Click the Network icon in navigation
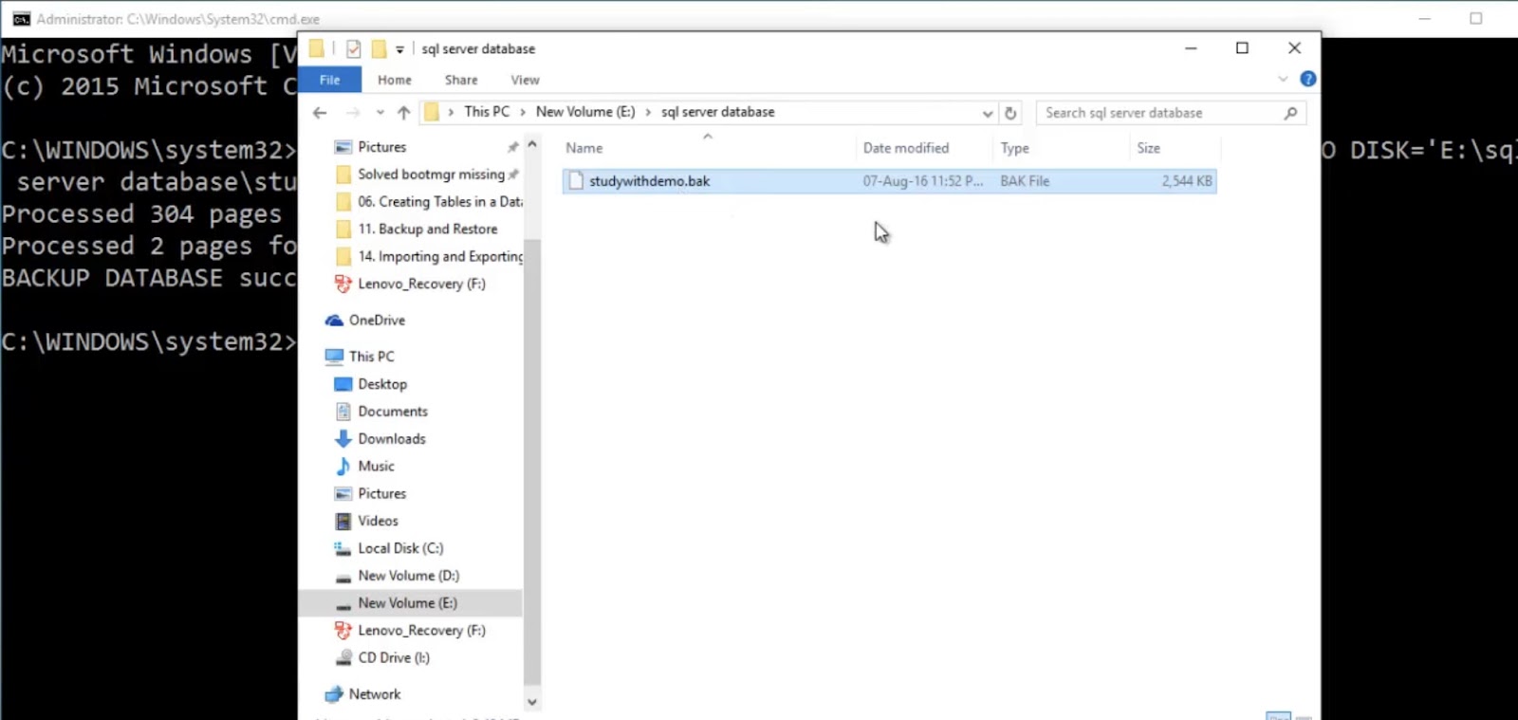Image resolution: width=1518 pixels, height=720 pixels. tap(334, 694)
